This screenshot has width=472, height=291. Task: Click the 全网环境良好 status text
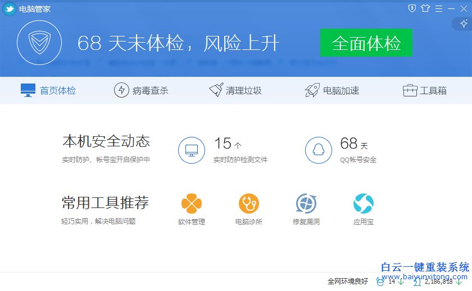click(348, 281)
